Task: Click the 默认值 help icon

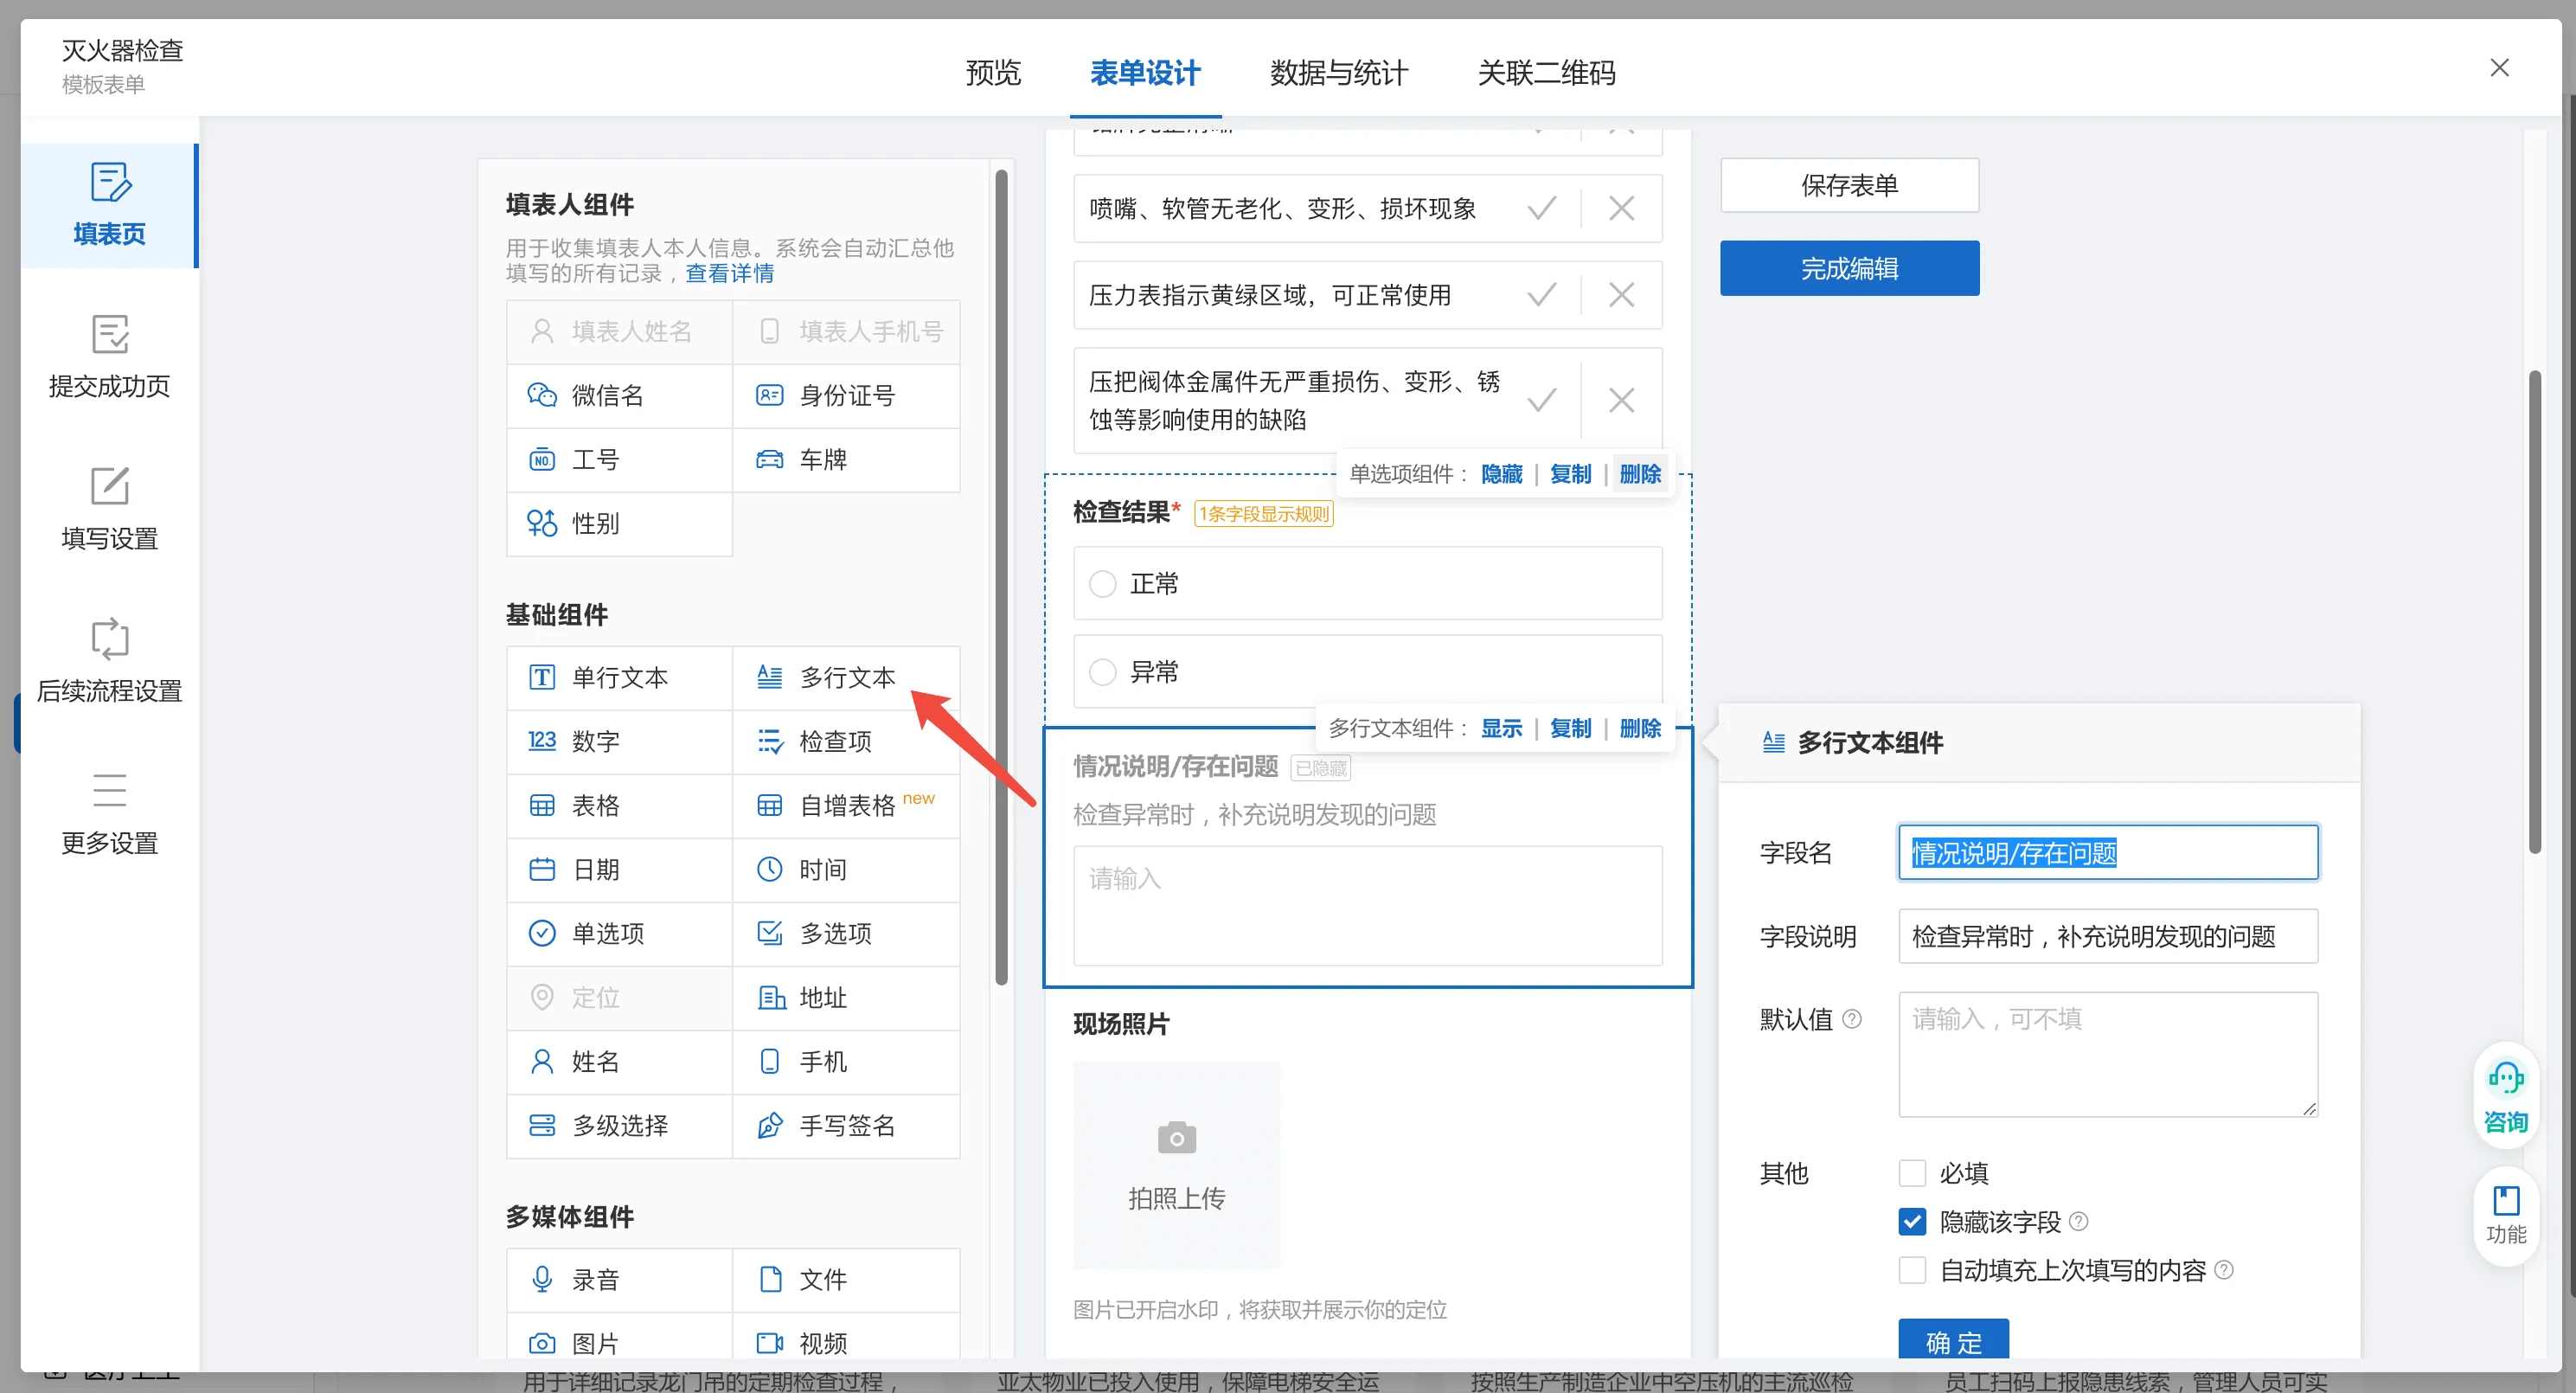Action: (x=1851, y=1019)
